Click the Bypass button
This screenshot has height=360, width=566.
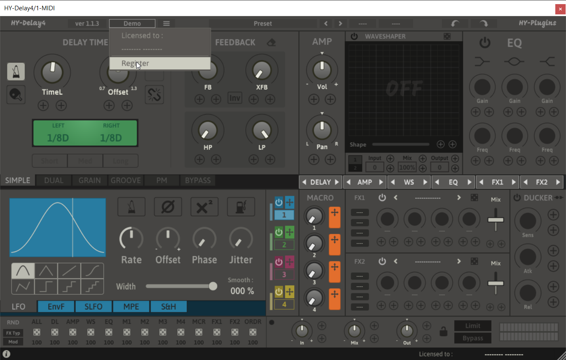click(473, 338)
